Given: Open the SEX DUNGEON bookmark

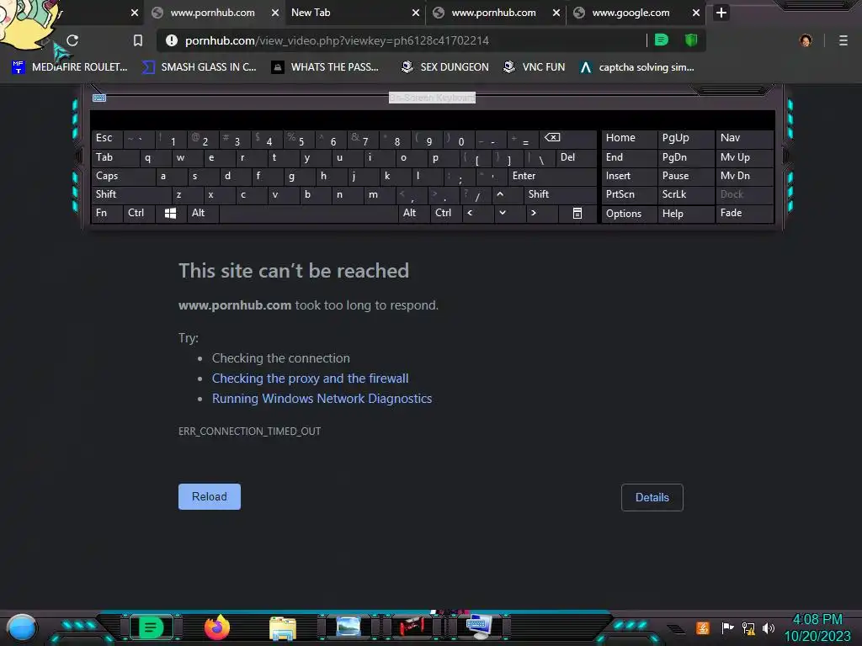Looking at the screenshot, I should pos(444,67).
